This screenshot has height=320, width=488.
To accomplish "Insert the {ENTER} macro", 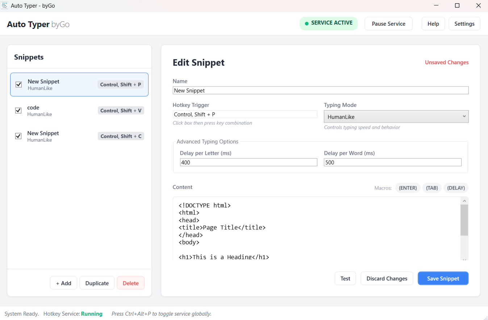I will [x=408, y=188].
